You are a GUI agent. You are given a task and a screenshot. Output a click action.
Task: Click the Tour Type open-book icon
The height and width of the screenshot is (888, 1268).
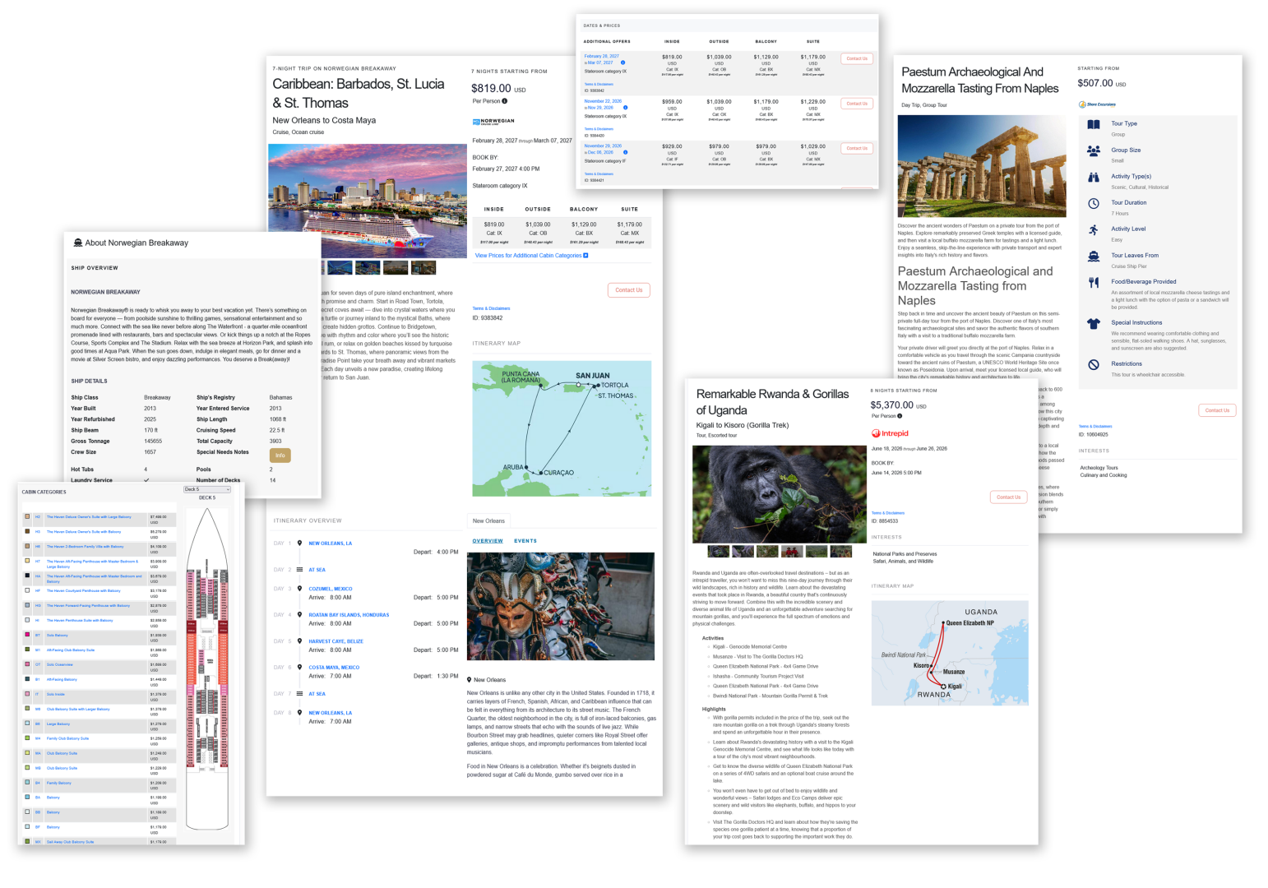[1094, 125]
